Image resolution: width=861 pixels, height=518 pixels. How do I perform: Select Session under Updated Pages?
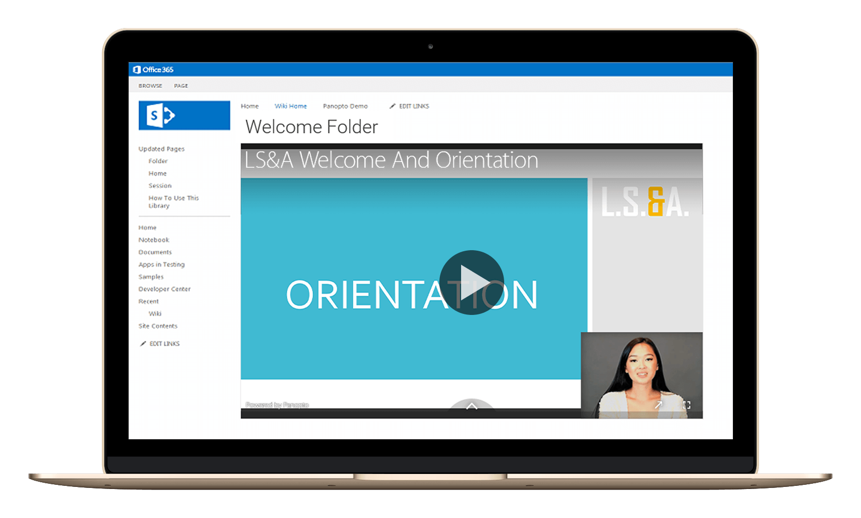point(160,185)
